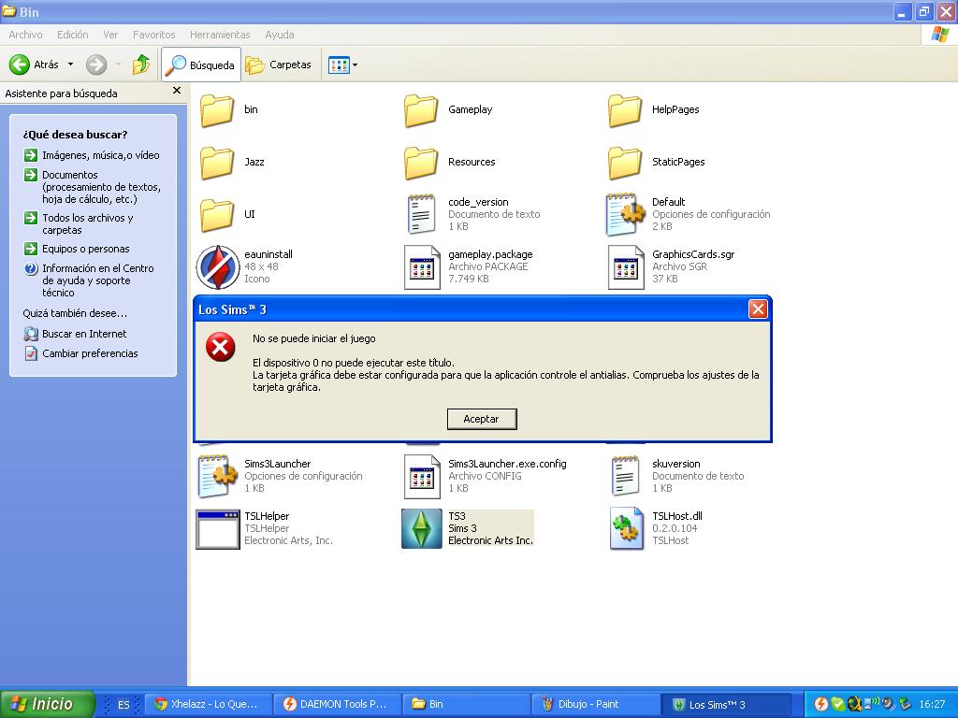The image size is (958, 718).
Task: Select the UI folder icon
Action: (216, 215)
